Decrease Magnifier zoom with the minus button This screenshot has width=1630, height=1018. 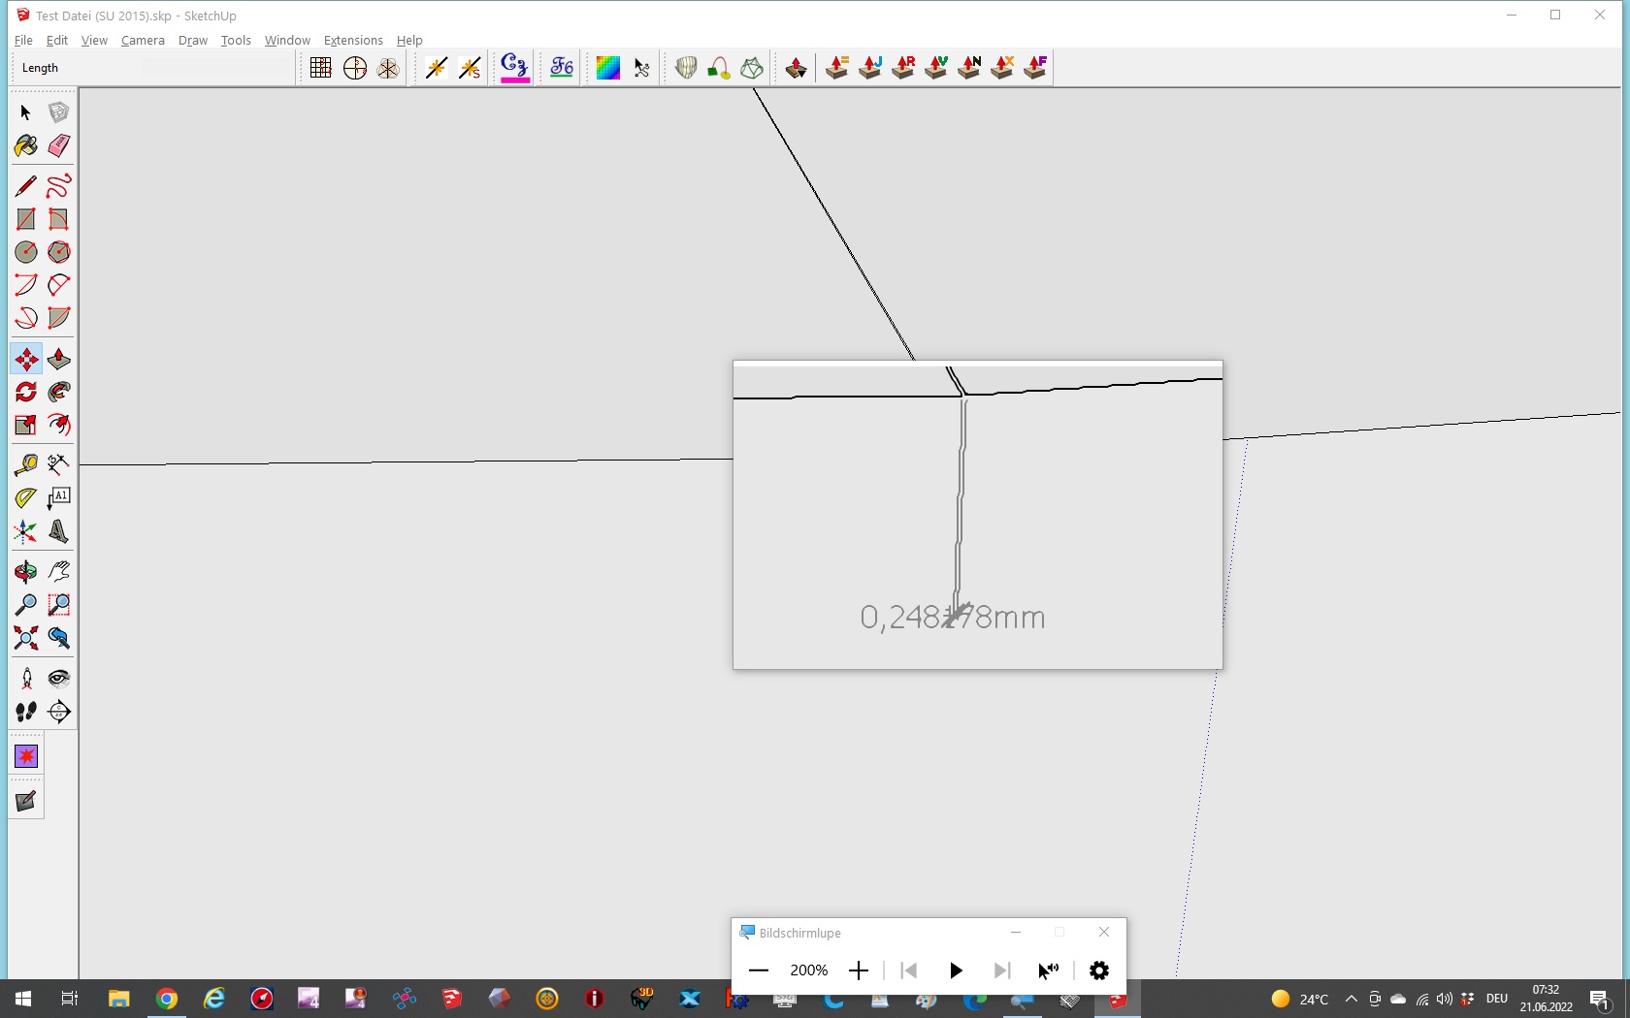click(x=759, y=970)
